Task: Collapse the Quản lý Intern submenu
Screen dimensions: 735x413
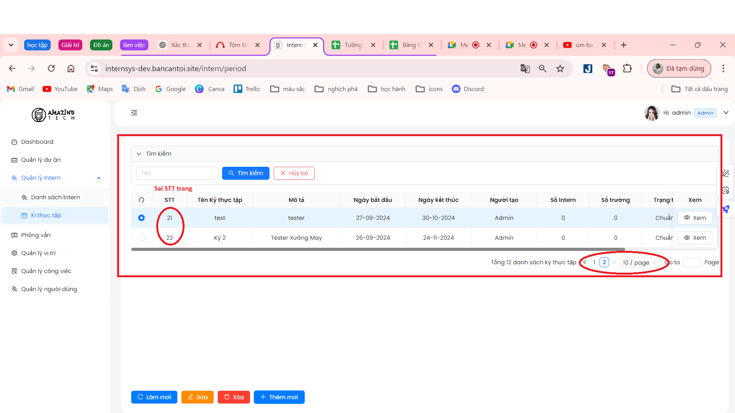Action: tap(99, 178)
